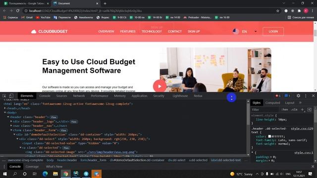Open the Chrome profile avatar
Screen dimensions: 317x178
306,11
